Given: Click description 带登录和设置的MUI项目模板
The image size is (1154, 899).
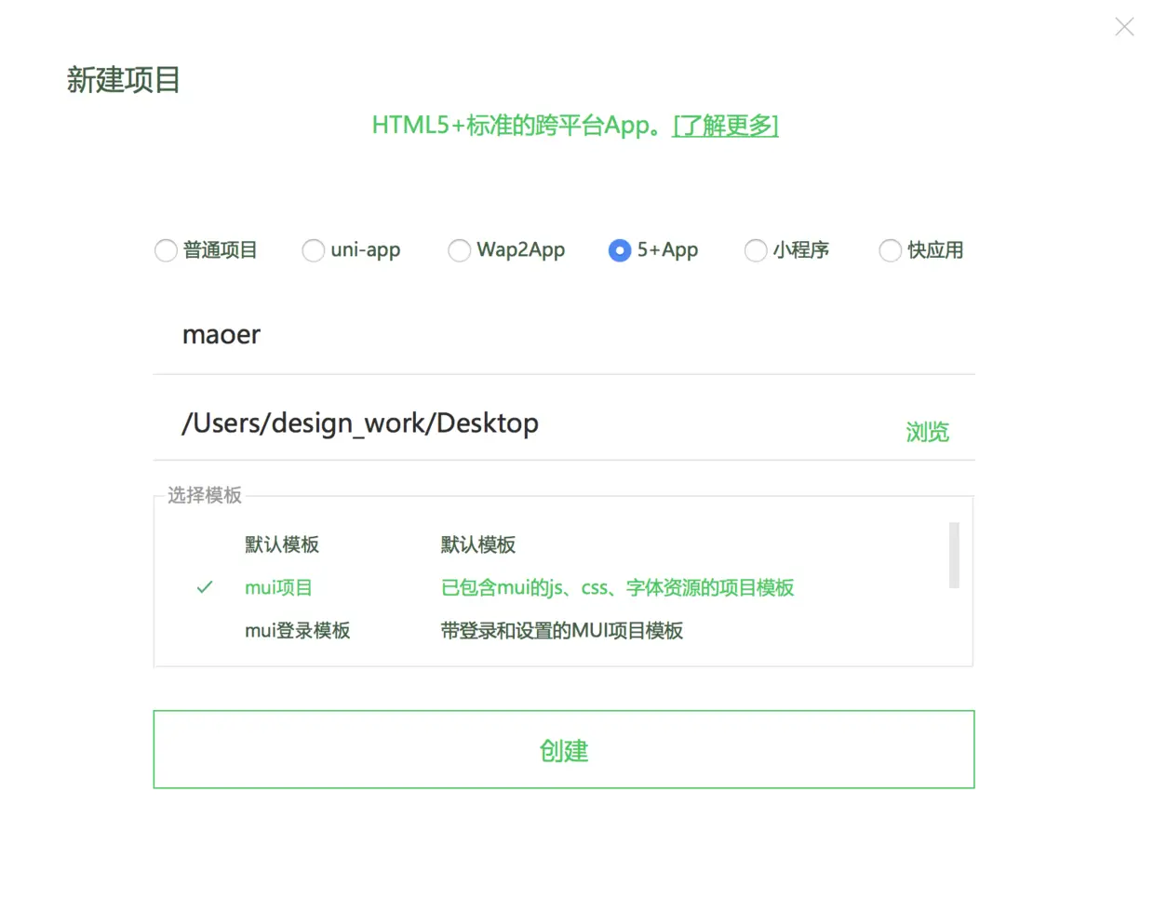Looking at the screenshot, I should (562, 630).
